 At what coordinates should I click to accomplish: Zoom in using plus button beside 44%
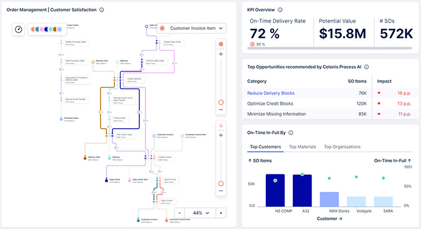click(221, 213)
